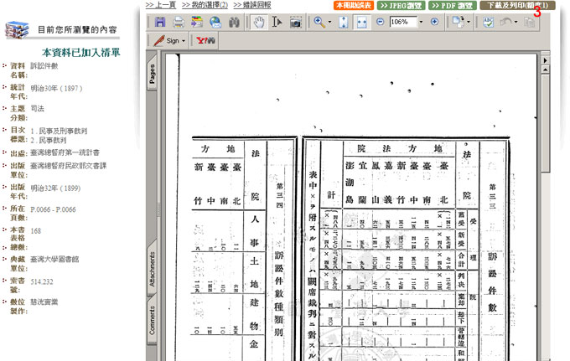Click the Fit Width icon
The image size is (570, 361).
[x=361, y=22]
